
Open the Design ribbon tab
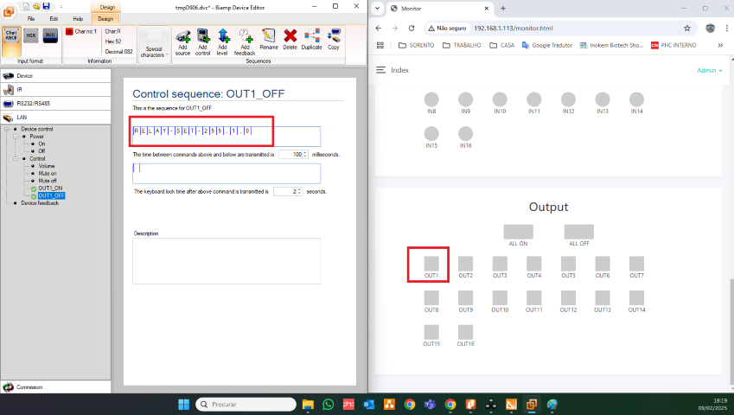pyautogui.click(x=105, y=18)
